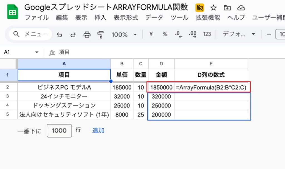285x169 pixels.
Task: Open the Google Sheets home icon
Action: (x=13, y=12)
